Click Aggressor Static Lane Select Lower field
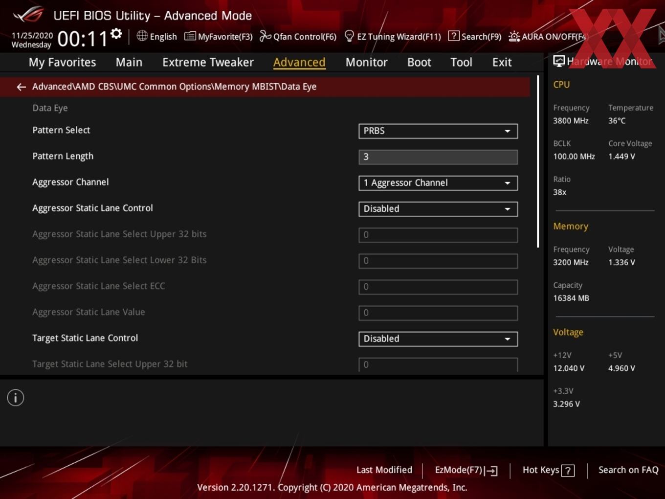The image size is (665, 499). [438, 261]
